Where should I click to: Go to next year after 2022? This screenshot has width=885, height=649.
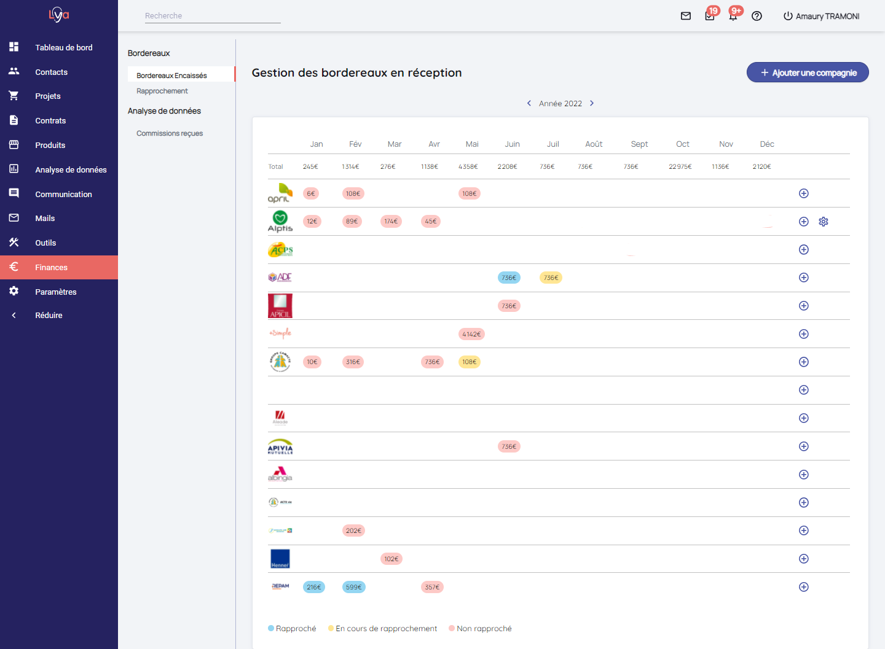tap(592, 103)
